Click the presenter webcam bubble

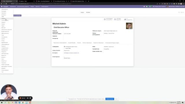[9, 92]
